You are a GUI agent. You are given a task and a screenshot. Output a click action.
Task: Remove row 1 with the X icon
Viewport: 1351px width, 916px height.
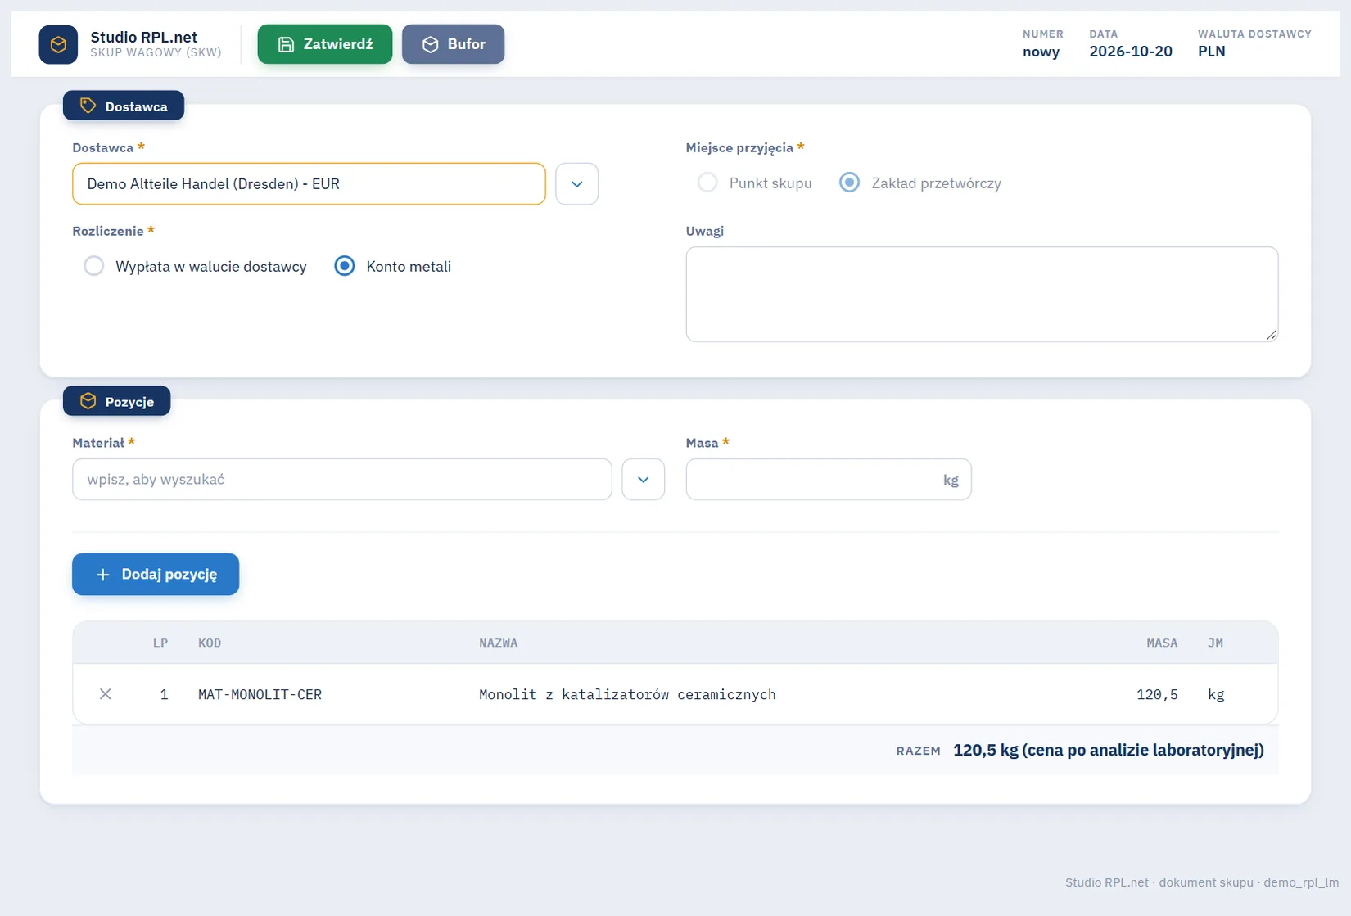click(105, 694)
